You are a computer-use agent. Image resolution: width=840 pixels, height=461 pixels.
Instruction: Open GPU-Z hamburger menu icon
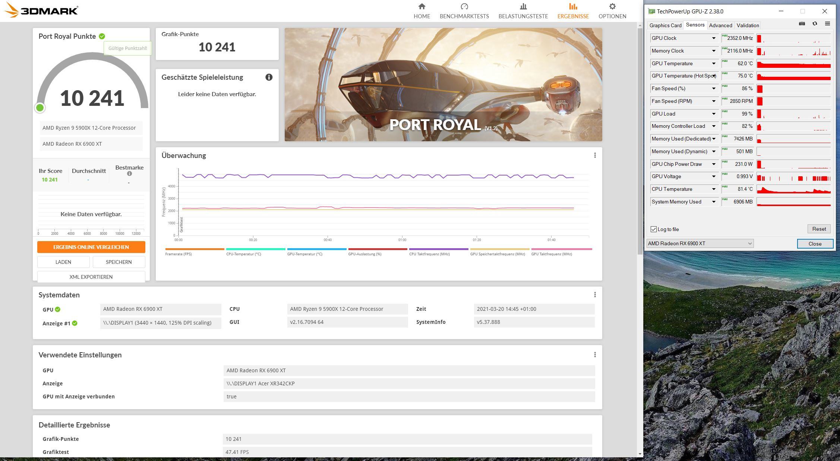pyautogui.click(x=827, y=24)
